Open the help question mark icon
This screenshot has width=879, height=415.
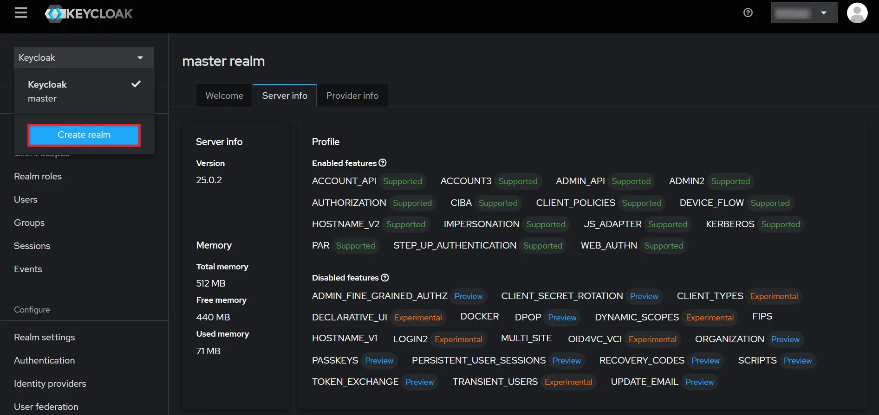[748, 13]
